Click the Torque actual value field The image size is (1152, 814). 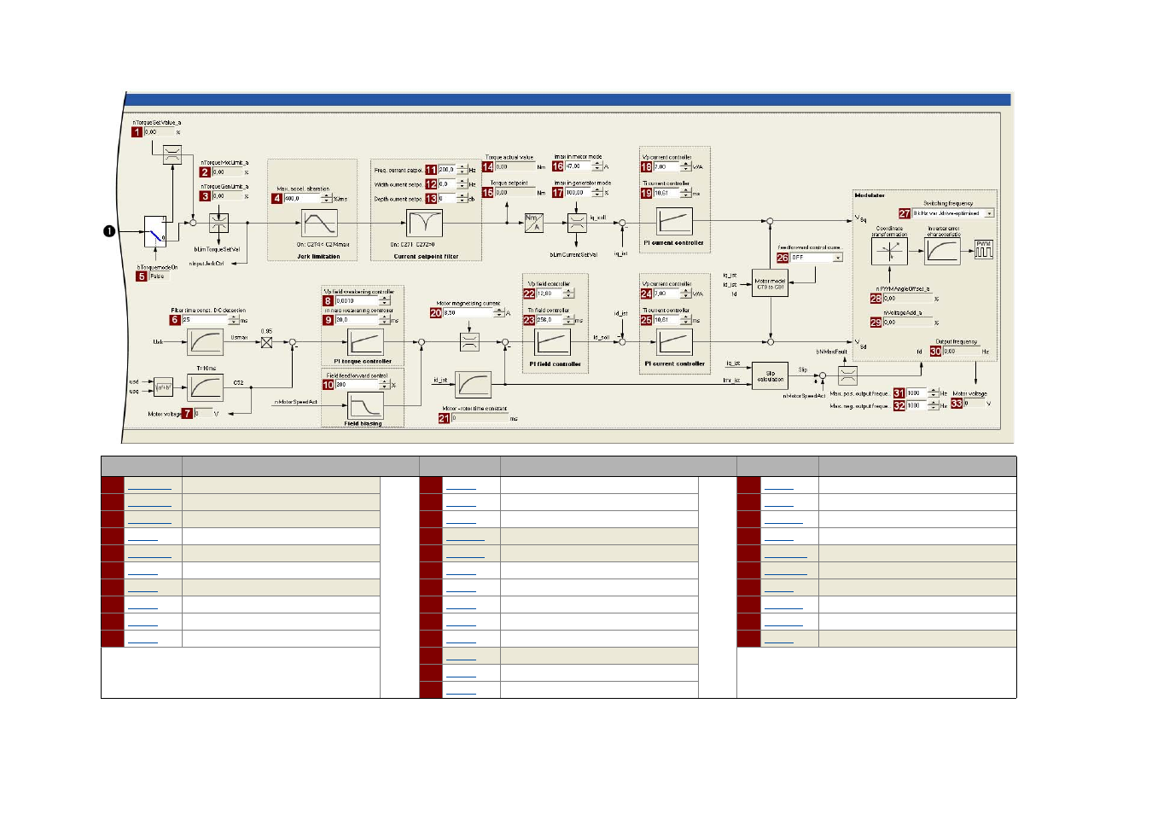tap(515, 166)
